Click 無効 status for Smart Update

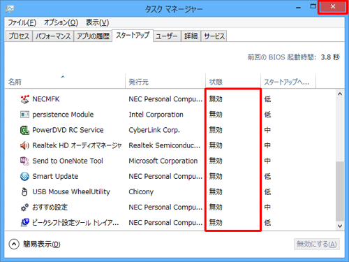coord(216,176)
